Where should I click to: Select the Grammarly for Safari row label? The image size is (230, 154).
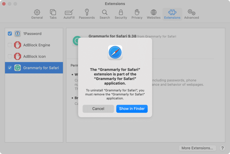tap(41, 68)
